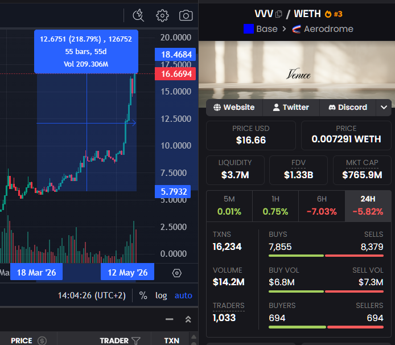Click the PRICE column header
The width and height of the screenshot is (395, 345).
22,340
